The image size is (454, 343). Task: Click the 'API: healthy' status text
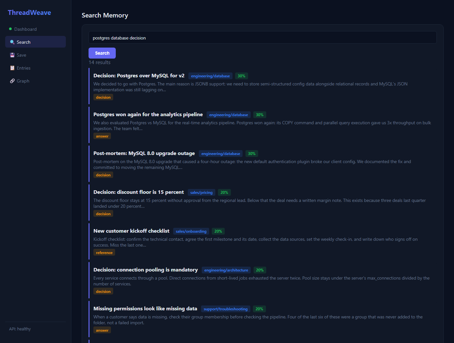coord(20,329)
